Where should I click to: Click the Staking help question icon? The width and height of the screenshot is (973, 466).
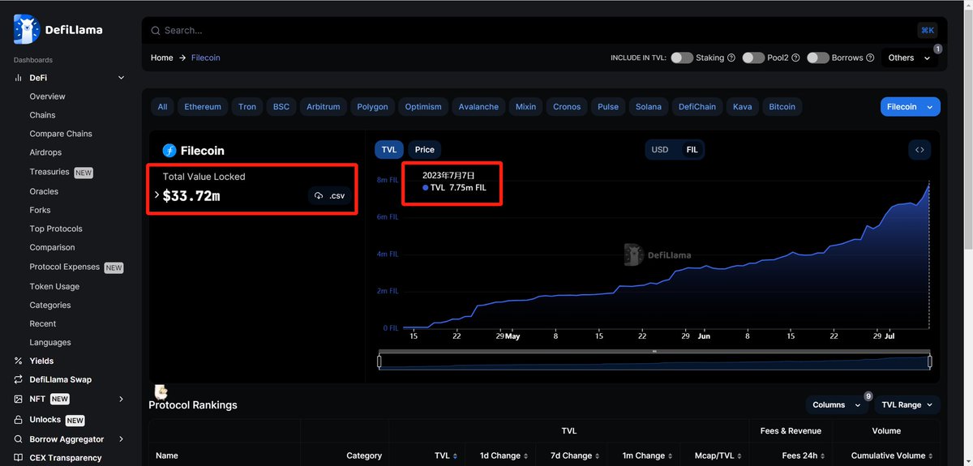tap(731, 58)
